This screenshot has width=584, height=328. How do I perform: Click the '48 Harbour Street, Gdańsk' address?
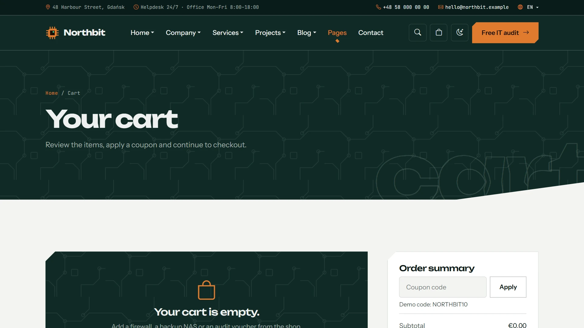point(88,7)
